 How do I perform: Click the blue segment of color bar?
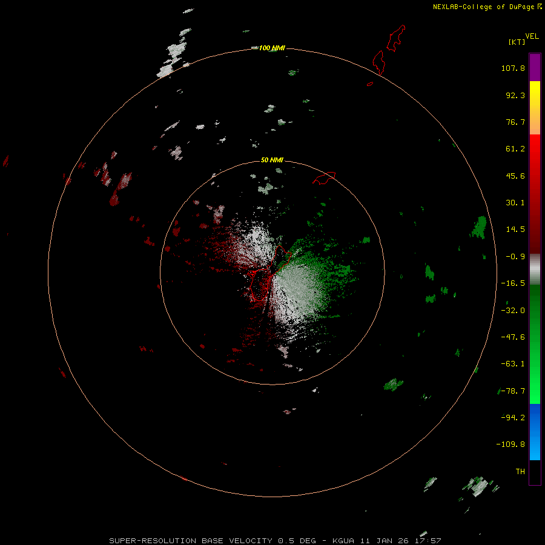535,432
